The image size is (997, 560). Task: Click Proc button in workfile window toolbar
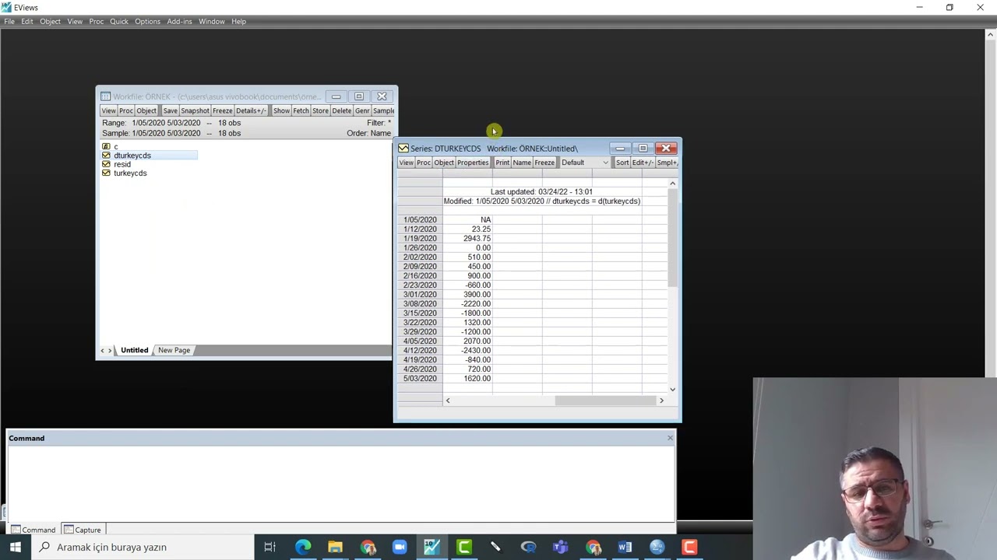125,110
